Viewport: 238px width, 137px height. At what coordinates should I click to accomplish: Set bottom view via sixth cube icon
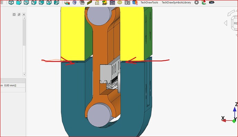point(49,2)
